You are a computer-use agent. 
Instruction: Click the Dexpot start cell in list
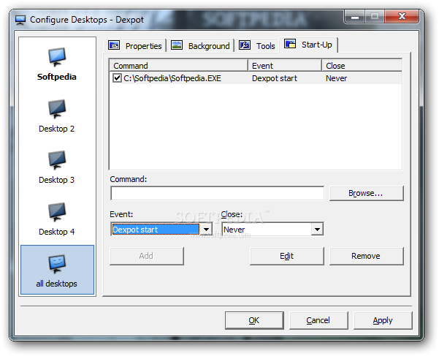[275, 78]
